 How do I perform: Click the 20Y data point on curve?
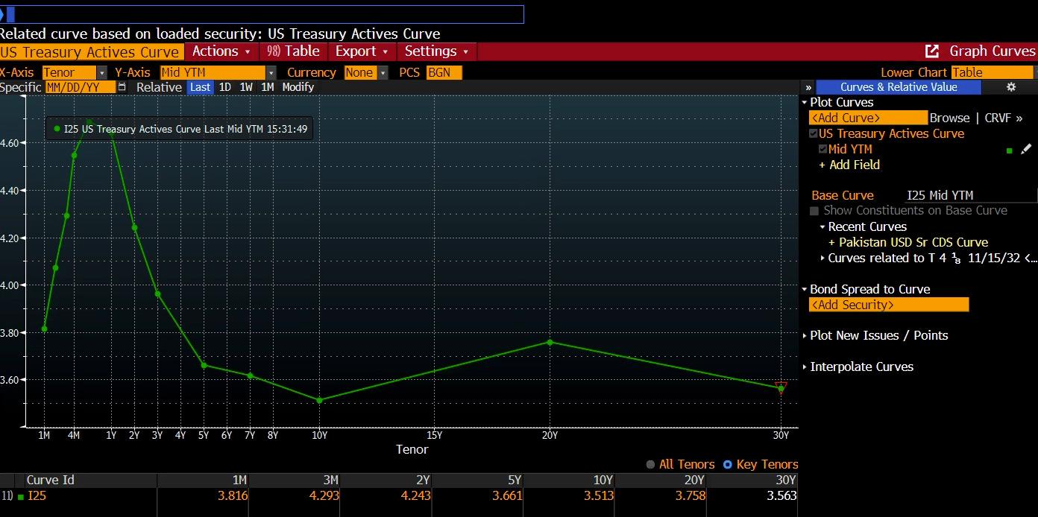click(550, 342)
